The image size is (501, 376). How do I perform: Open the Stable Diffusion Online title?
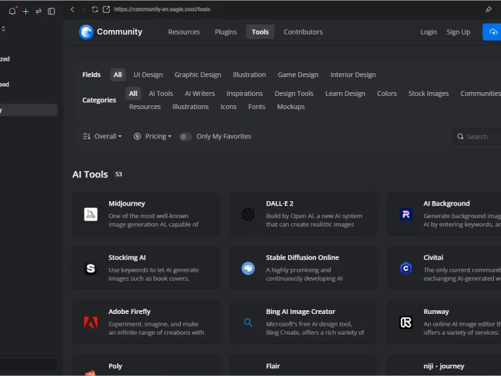[x=302, y=258]
